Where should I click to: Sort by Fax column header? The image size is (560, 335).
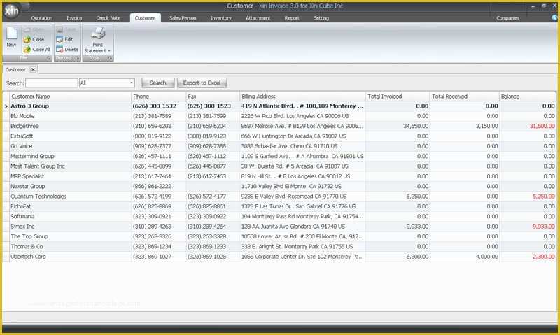click(x=213, y=97)
